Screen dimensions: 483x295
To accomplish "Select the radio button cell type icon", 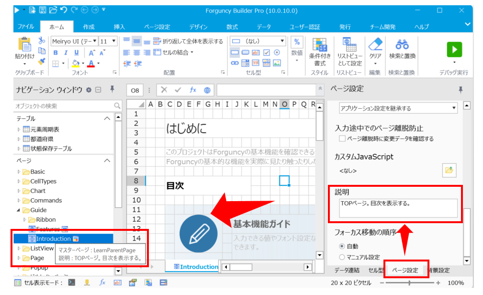I will coord(277,52).
